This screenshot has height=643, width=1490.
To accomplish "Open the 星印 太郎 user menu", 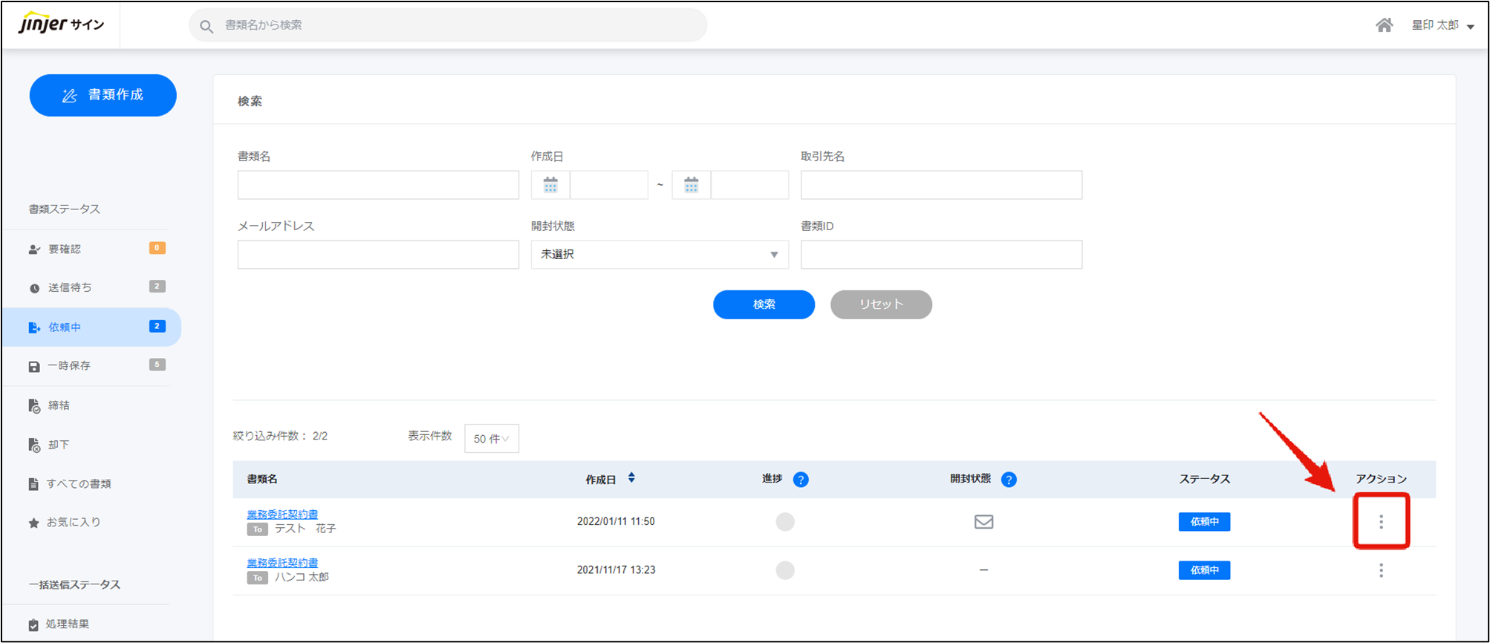I will tap(1442, 25).
